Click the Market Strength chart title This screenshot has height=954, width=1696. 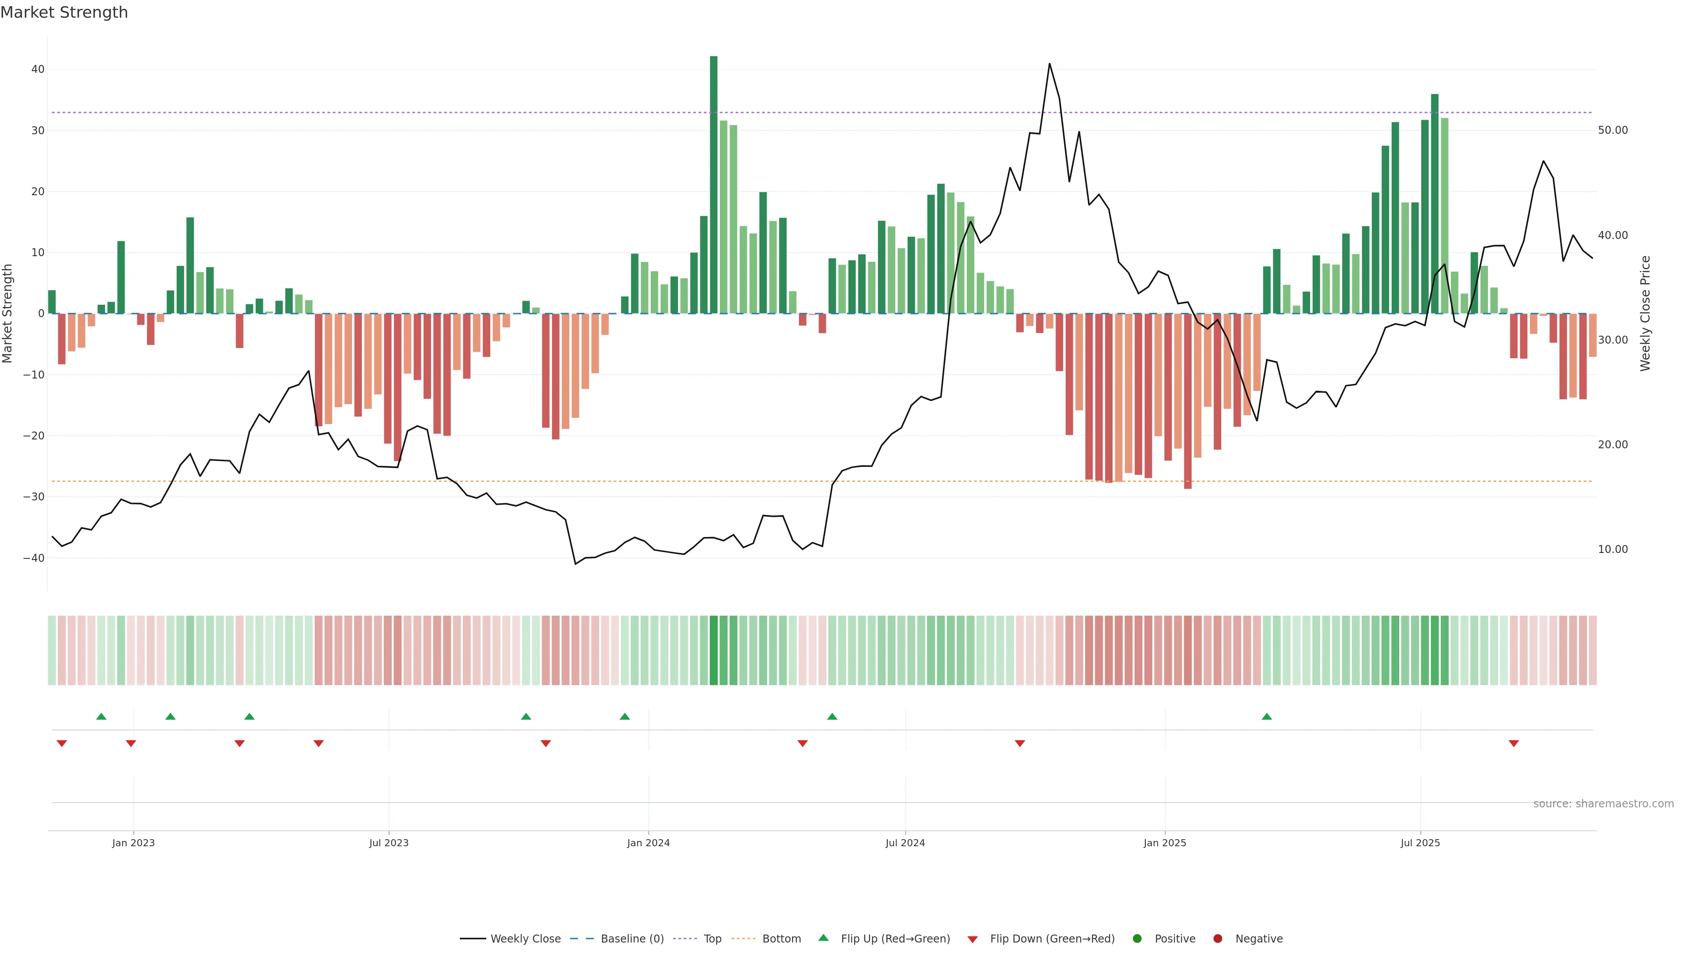click(x=64, y=12)
